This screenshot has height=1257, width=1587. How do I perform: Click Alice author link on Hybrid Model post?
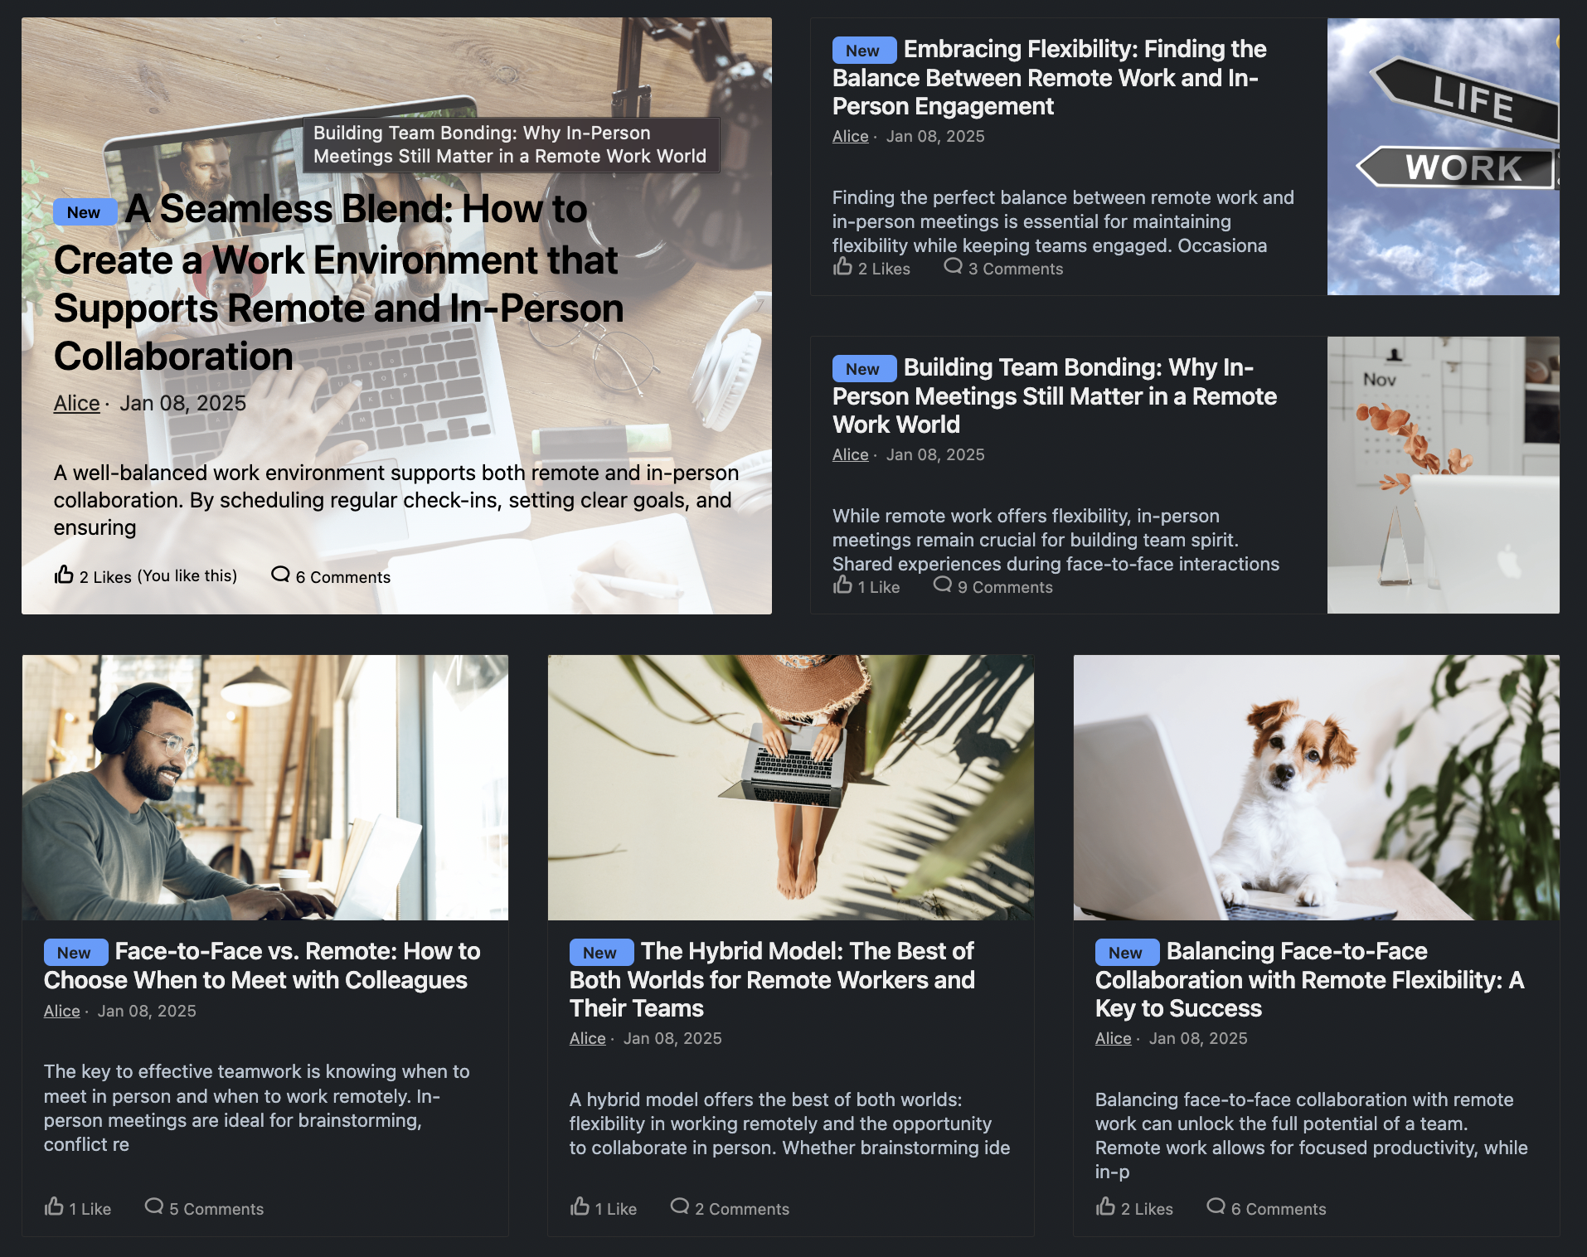587,1038
